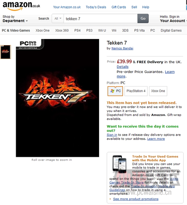Open See more product promotions link
The height and width of the screenshot is (205, 187).
click(136, 199)
